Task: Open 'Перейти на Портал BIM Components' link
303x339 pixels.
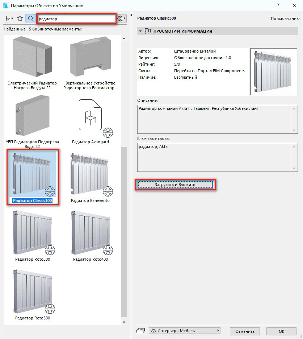Action: pyautogui.click(x=209, y=71)
